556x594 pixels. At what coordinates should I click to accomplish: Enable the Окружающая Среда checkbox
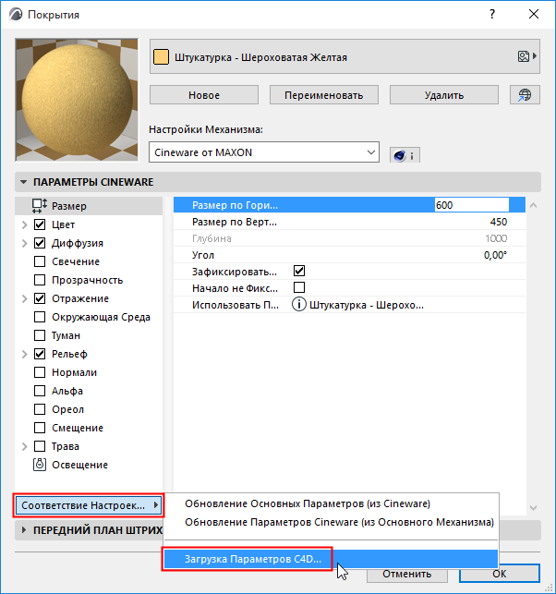(40, 317)
